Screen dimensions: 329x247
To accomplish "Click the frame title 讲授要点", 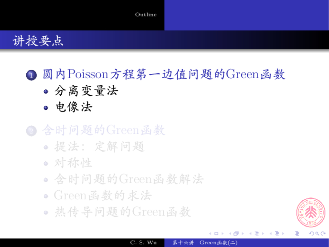I will (x=38, y=41).
